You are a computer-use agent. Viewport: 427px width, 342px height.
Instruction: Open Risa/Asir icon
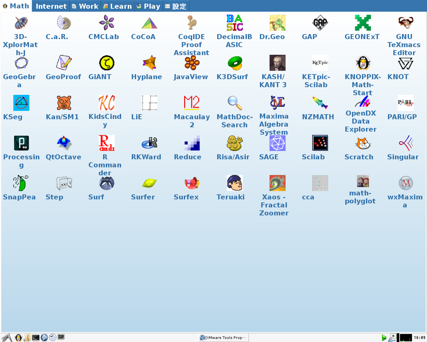tap(235, 143)
